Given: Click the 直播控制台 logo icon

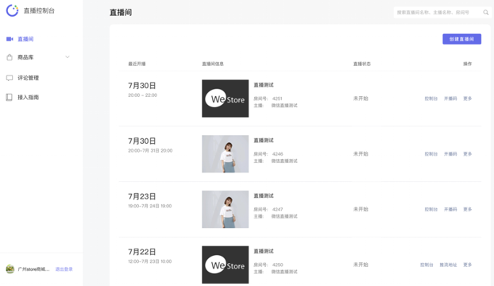Looking at the screenshot, I should tap(12, 10).
